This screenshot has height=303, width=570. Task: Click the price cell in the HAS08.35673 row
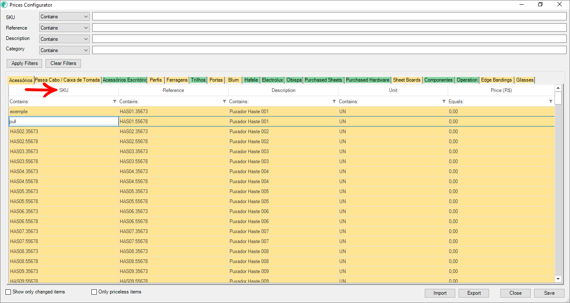point(501,251)
